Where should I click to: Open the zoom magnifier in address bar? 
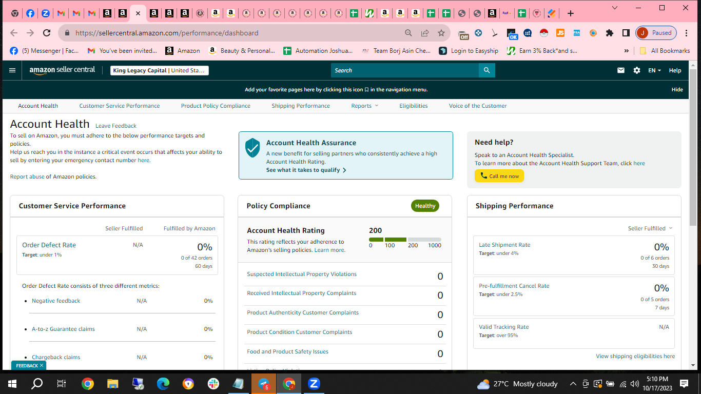click(x=408, y=33)
